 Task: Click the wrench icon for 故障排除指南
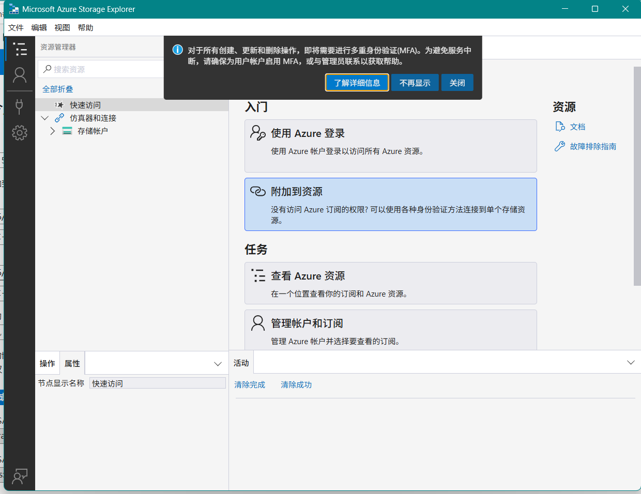pyautogui.click(x=560, y=146)
